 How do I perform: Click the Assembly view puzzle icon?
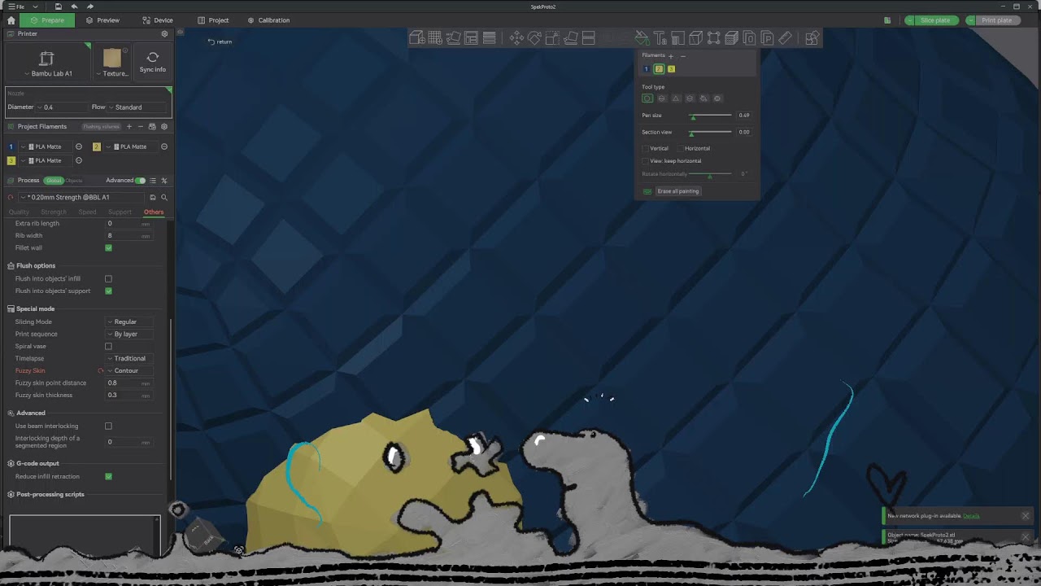[812, 37]
